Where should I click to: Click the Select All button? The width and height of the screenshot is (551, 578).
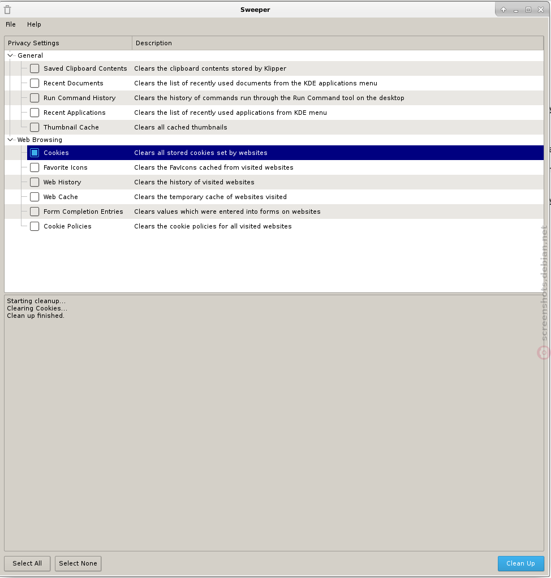click(27, 564)
